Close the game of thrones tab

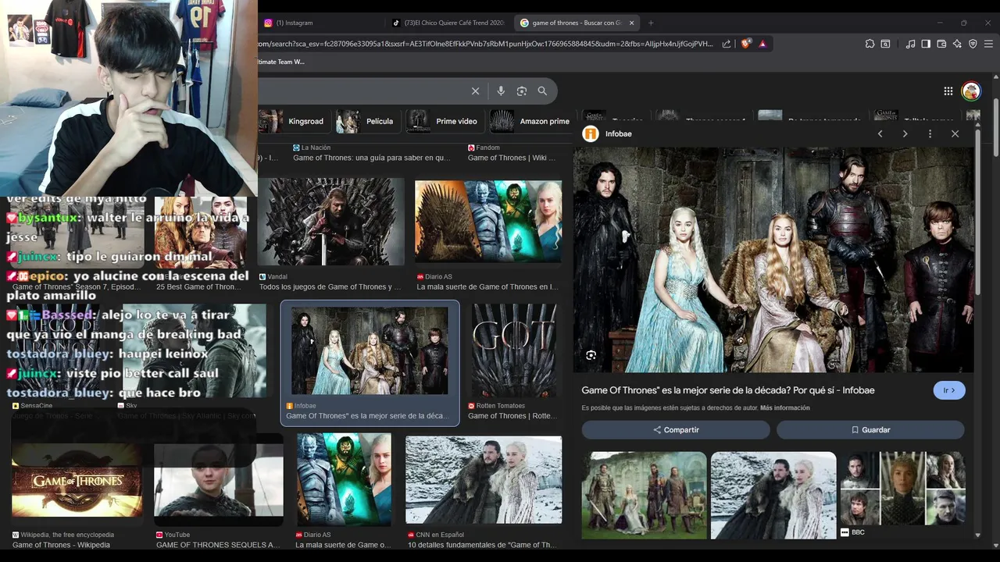[x=631, y=23]
